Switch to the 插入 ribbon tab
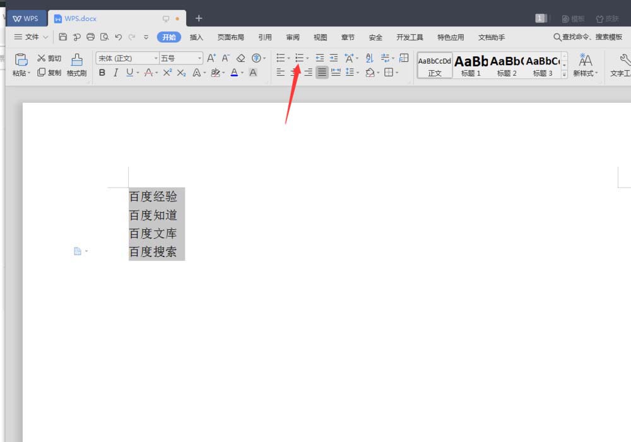This screenshot has height=442, width=631. (196, 37)
